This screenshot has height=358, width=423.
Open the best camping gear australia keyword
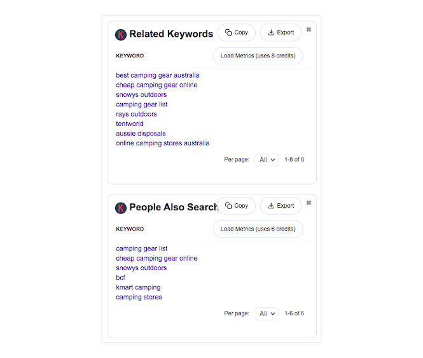pos(158,75)
